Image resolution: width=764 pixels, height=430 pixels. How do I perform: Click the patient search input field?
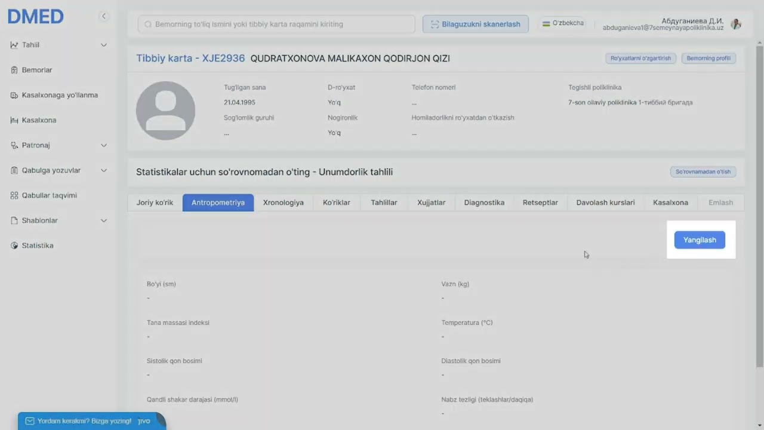(x=276, y=24)
